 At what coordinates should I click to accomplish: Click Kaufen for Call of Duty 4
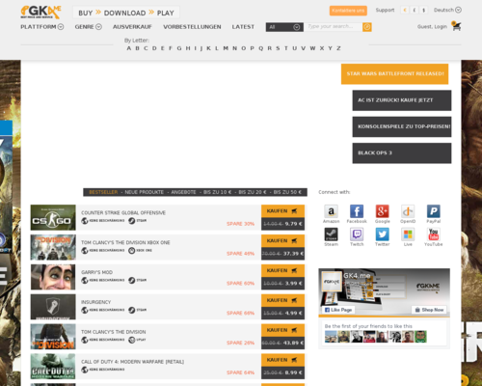[282, 360]
